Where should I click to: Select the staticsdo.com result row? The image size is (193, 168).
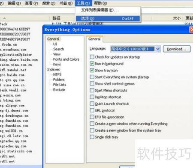[16, 151]
